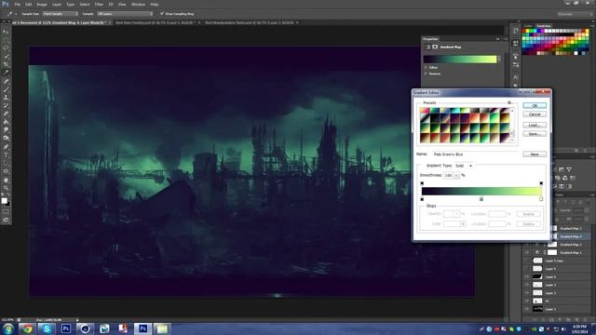Open the Sample Size dropdown
Viewport: 596px width, 335px height.
60,14
